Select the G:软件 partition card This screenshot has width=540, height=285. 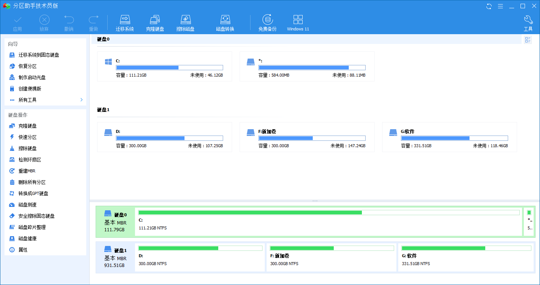[x=450, y=137]
